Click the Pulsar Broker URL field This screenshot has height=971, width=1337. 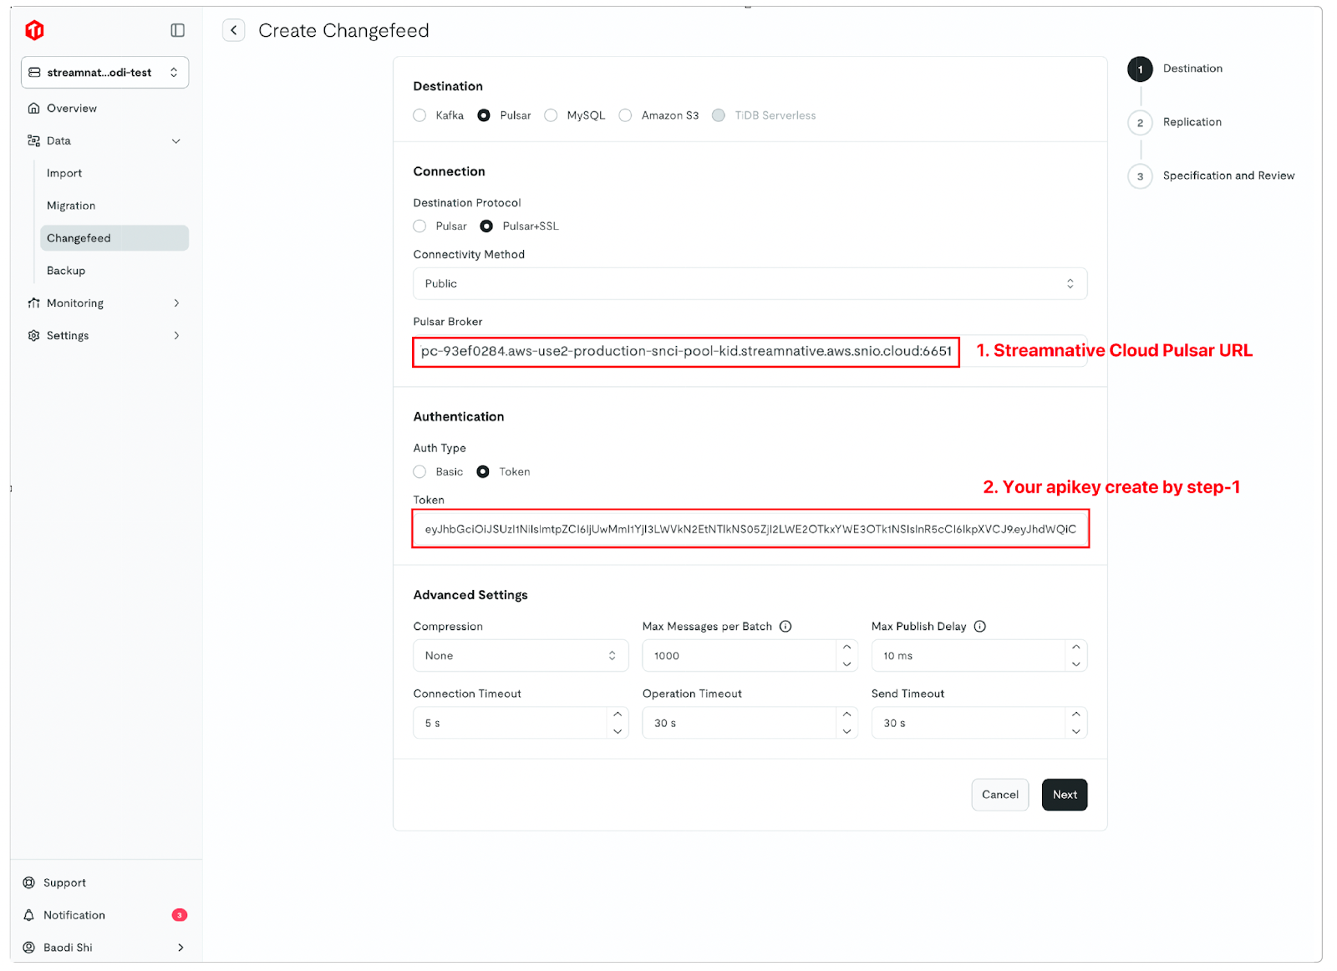coord(685,352)
